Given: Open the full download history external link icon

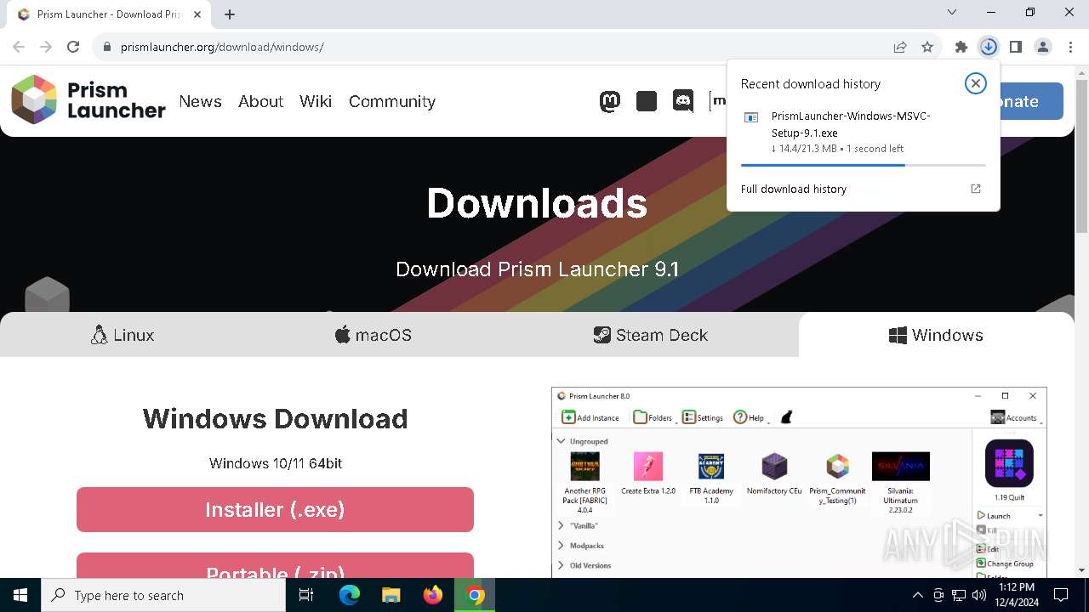Looking at the screenshot, I should tap(976, 189).
